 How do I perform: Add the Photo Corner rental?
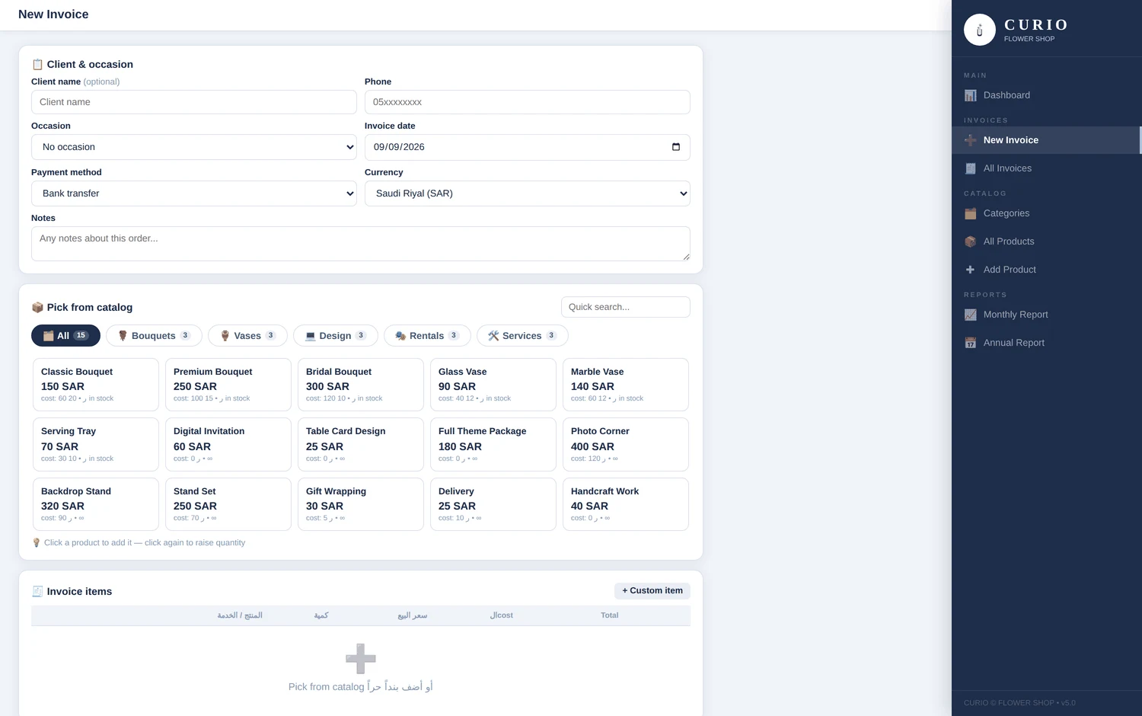click(x=626, y=445)
